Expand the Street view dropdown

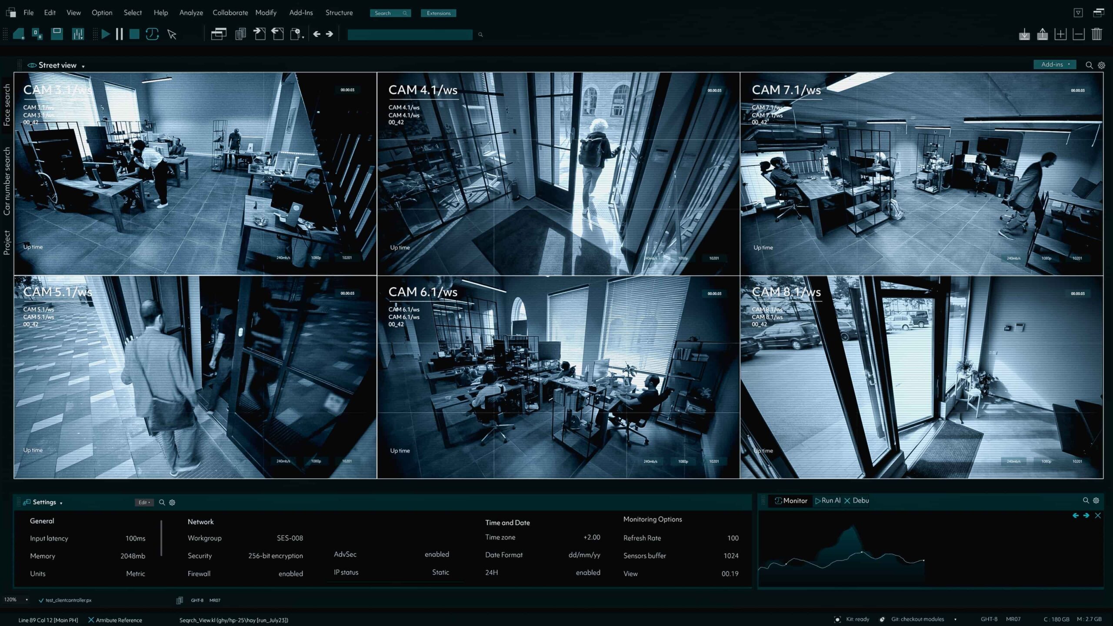click(x=82, y=66)
